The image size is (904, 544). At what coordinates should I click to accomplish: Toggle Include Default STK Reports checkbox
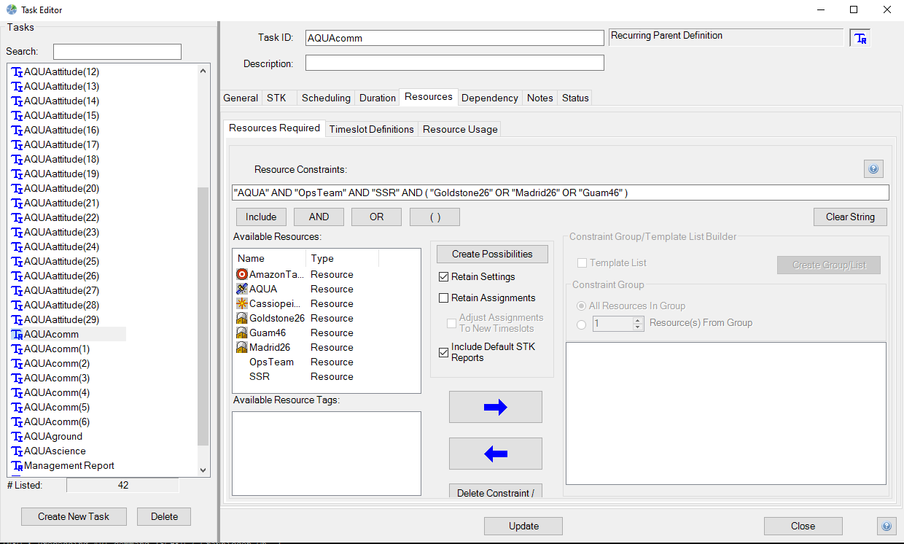point(444,352)
